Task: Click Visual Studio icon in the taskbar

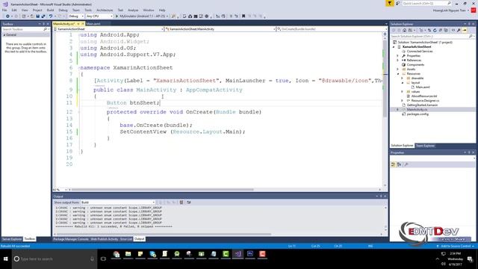Action: click(238, 254)
